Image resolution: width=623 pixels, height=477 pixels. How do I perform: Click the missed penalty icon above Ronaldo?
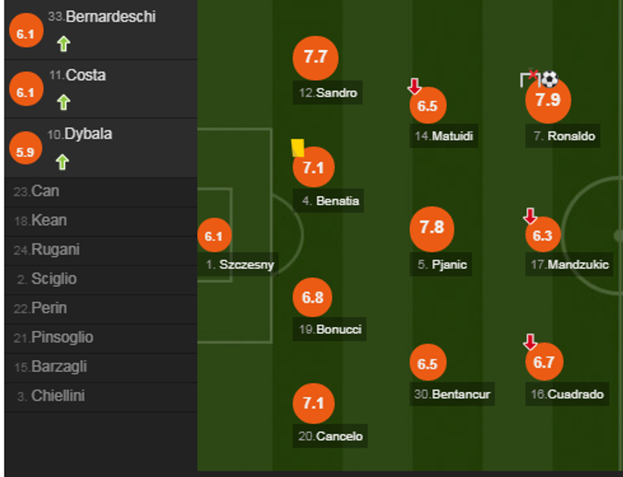point(530,78)
